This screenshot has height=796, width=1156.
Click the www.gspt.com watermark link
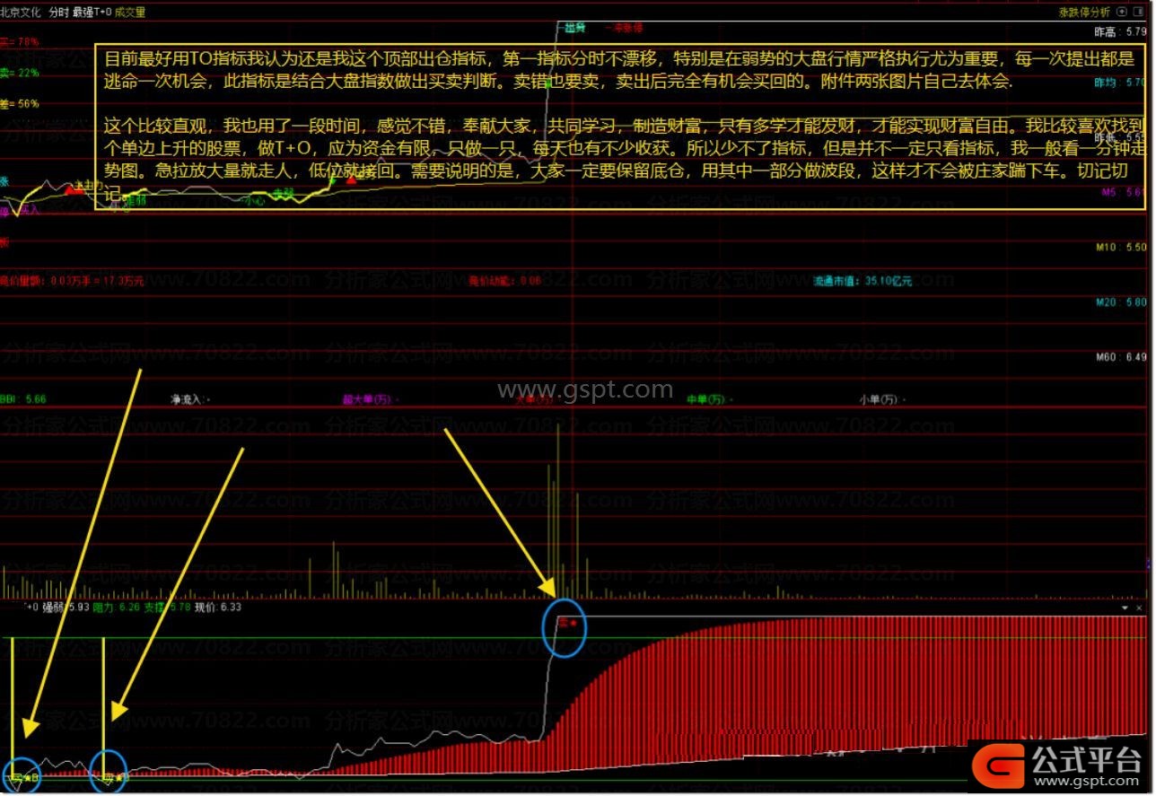(585, 390)
